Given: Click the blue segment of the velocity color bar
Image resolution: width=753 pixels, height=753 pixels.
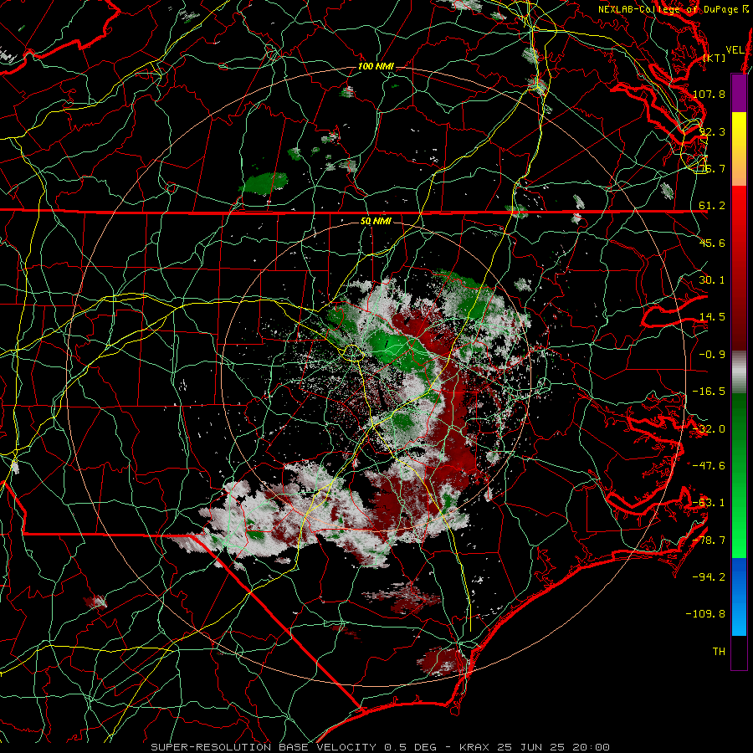Looking at the screenshot, I should point(739,597).
